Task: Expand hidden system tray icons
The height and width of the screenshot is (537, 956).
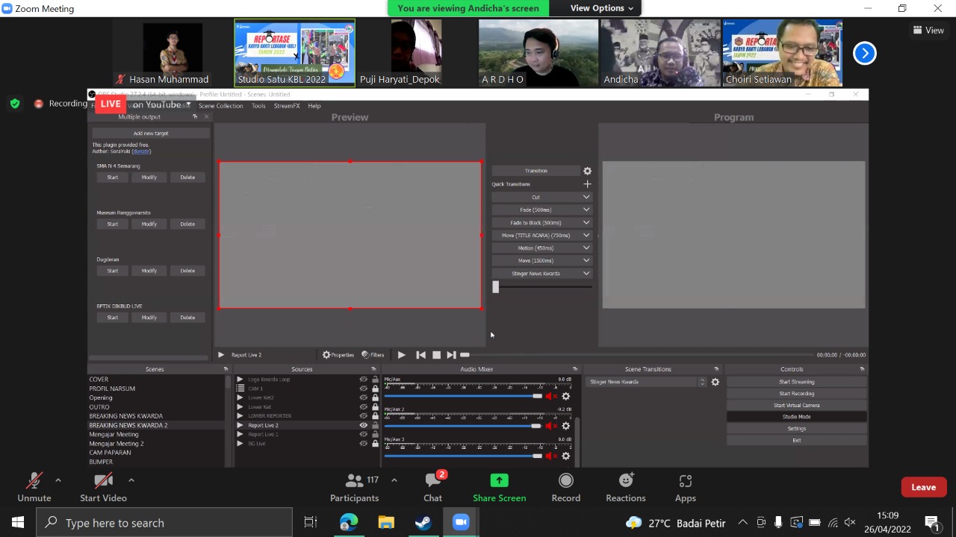Action: [x=742, y=522]
